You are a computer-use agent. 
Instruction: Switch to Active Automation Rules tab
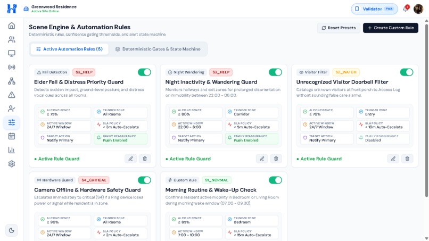(70, 49)
